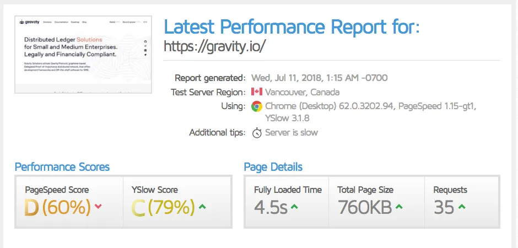Click the Server is slow tip
This screenshot has width=518, height=248.
[292, 133]
